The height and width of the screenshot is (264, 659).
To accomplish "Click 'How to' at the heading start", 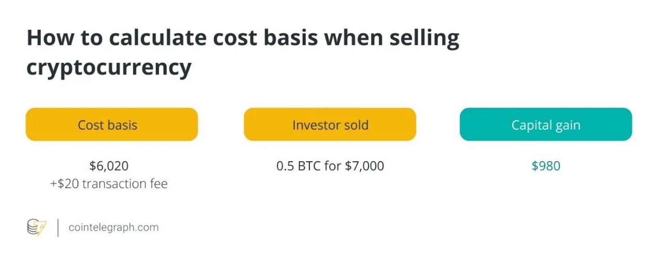I will click(64, 38).
